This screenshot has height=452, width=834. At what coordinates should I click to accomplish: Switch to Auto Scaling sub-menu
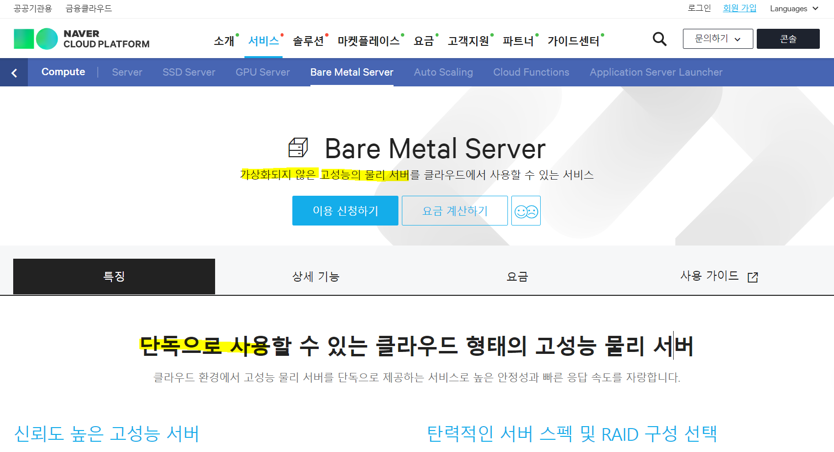pyautogui.click(x=443, y=72)
